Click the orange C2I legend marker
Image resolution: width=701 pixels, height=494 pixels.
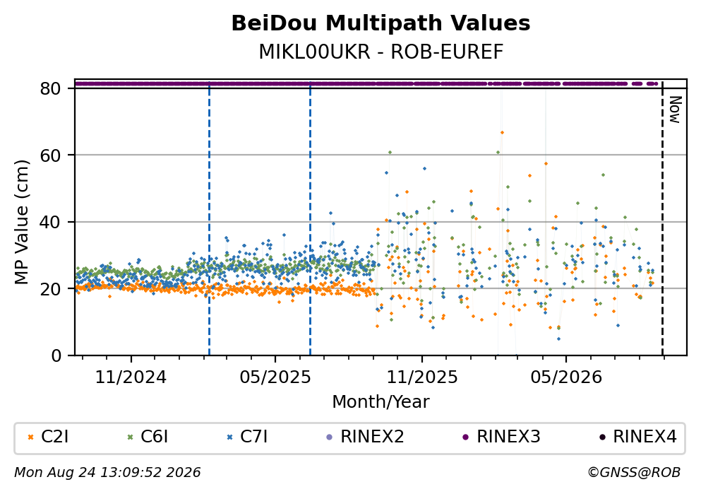[x=30, y=437]
